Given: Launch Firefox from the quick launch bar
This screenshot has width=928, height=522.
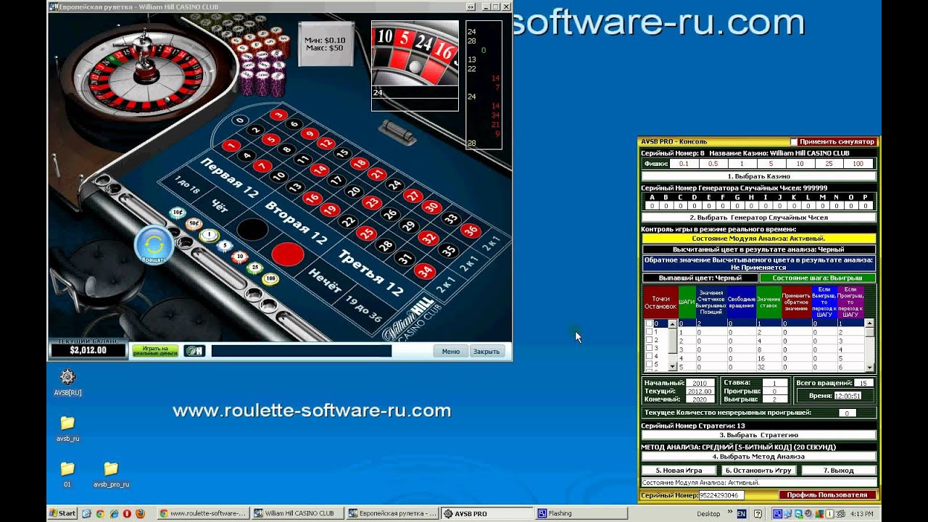Looking at the screenshot, I should tap(140, 513).
